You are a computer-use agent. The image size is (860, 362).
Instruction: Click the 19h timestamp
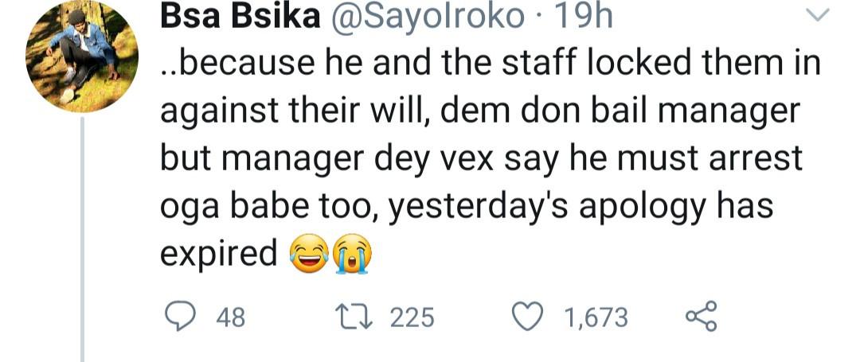coord(585,18)
